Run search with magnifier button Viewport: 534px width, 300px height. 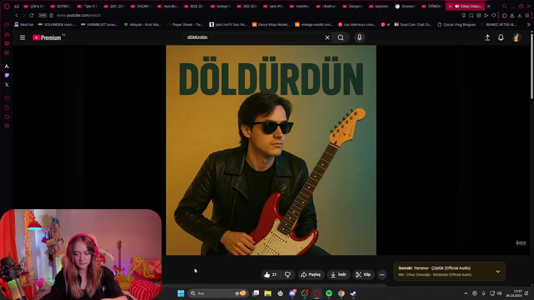(x=341, y=37)
